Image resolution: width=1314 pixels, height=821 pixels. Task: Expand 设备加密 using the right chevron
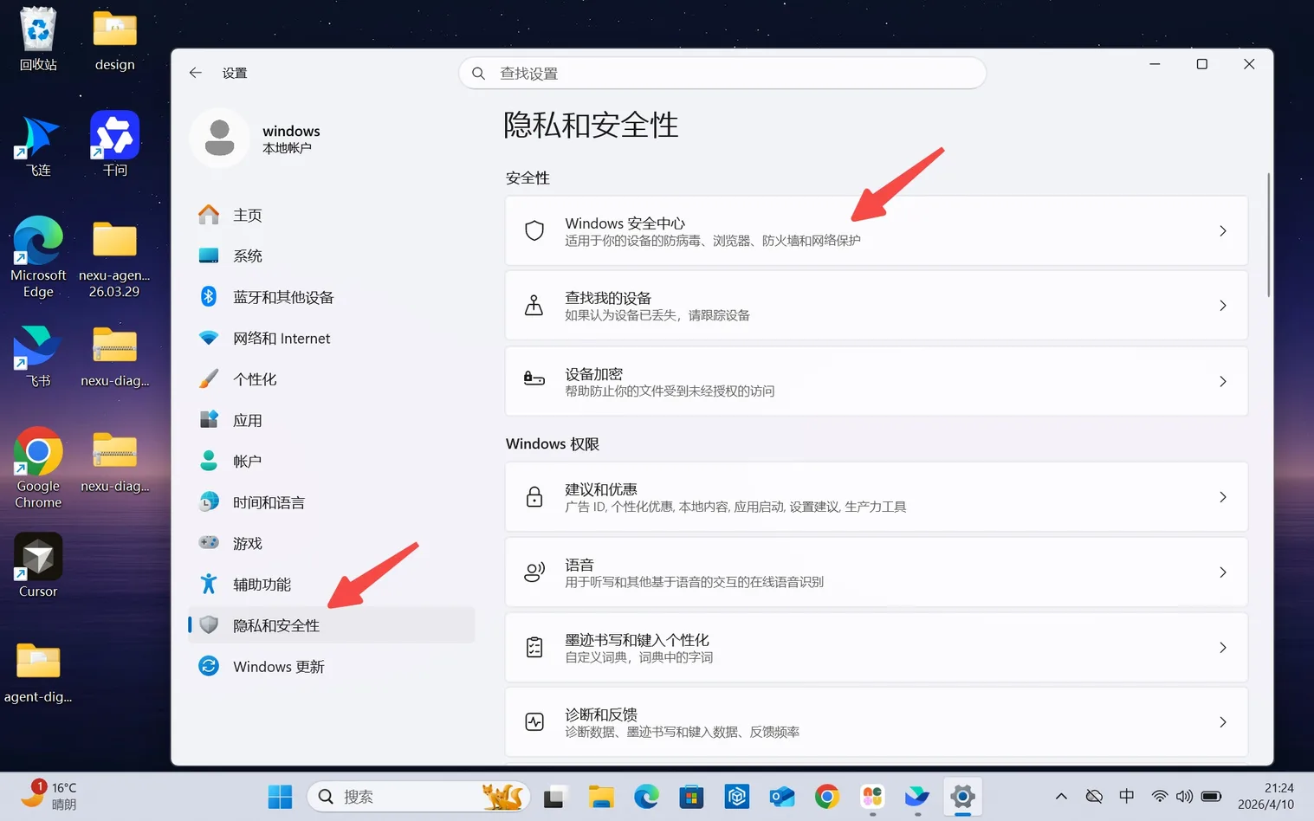[x=1222, y=381]
